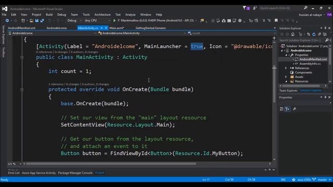Collapse the Androidelcome project node
Screen dimensions: 333x187
click(x=282, y=50)
